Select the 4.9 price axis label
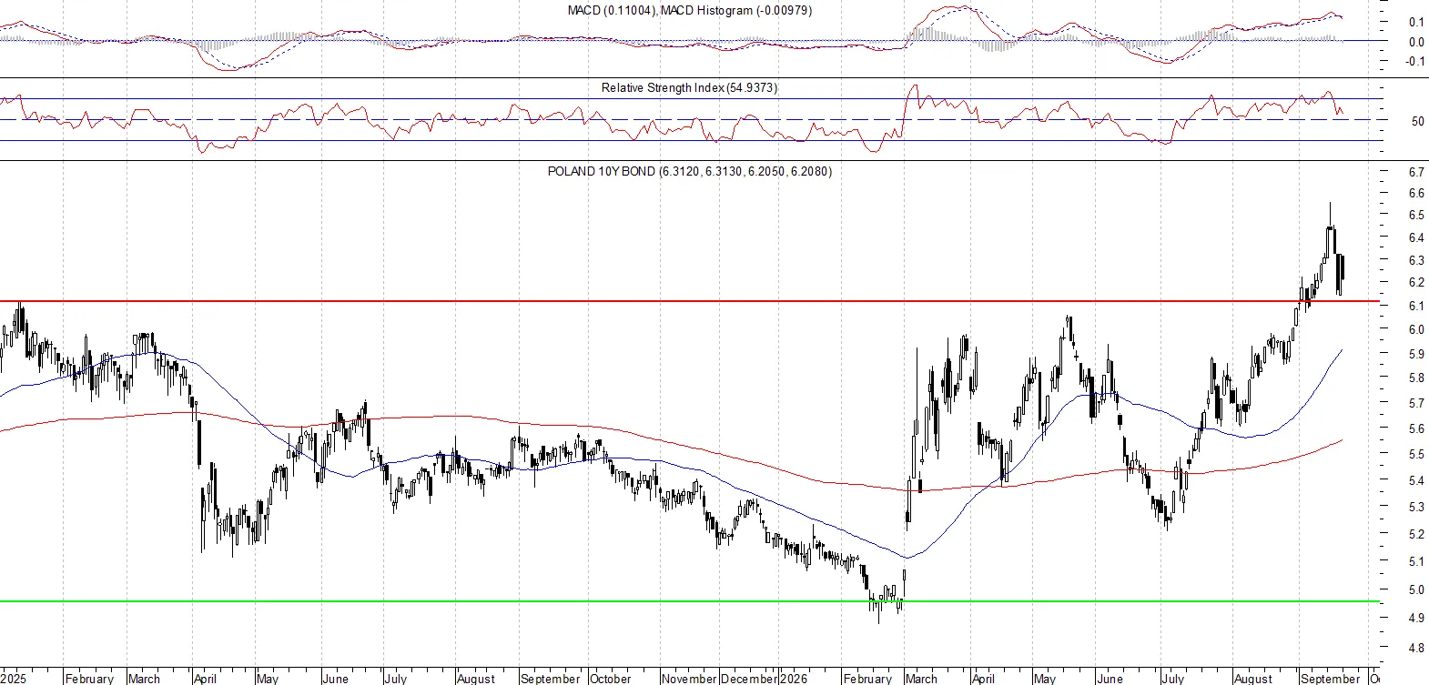The image size is (1429, 685). (1416, 619)
